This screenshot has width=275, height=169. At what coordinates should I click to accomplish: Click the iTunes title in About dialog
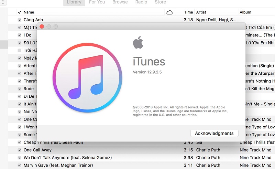(x=149, y=62)
